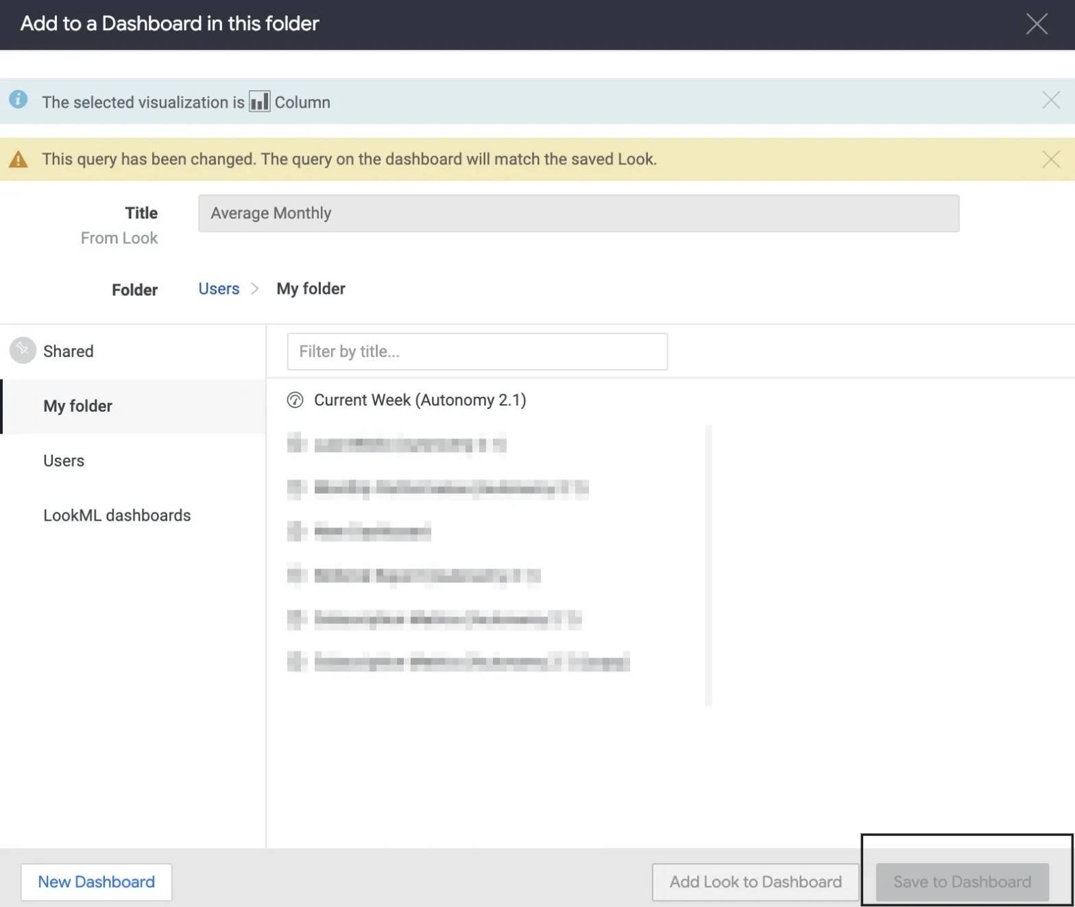The image size is (1075, 907).
Task: Dismiss the selected visualization info banner
Action: coord(1050,101)
